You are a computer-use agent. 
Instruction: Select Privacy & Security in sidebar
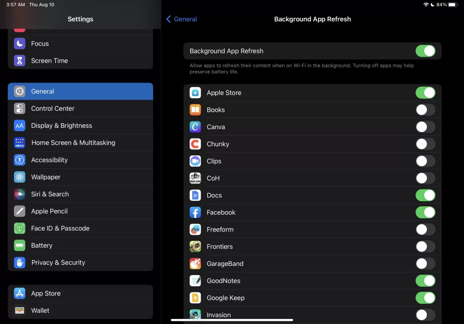pyautogui.click(x=81, y=262)
